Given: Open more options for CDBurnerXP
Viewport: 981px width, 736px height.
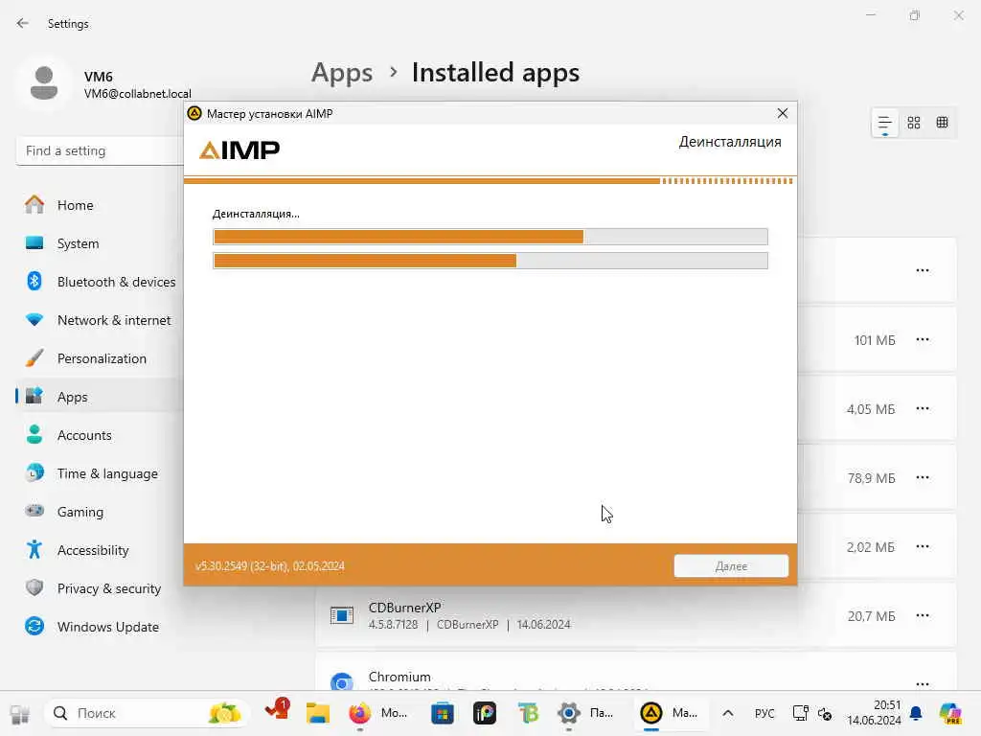Looking at the screenshot, I should pyautogui.click(x=923, y=615).
